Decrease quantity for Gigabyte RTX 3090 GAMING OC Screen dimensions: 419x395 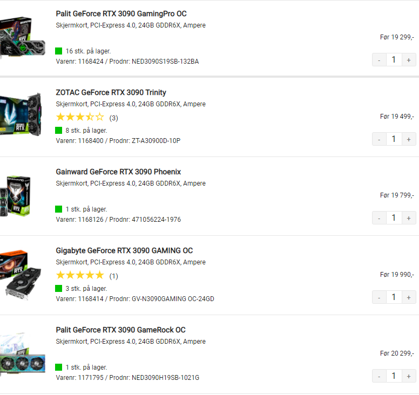coord(379,297)
